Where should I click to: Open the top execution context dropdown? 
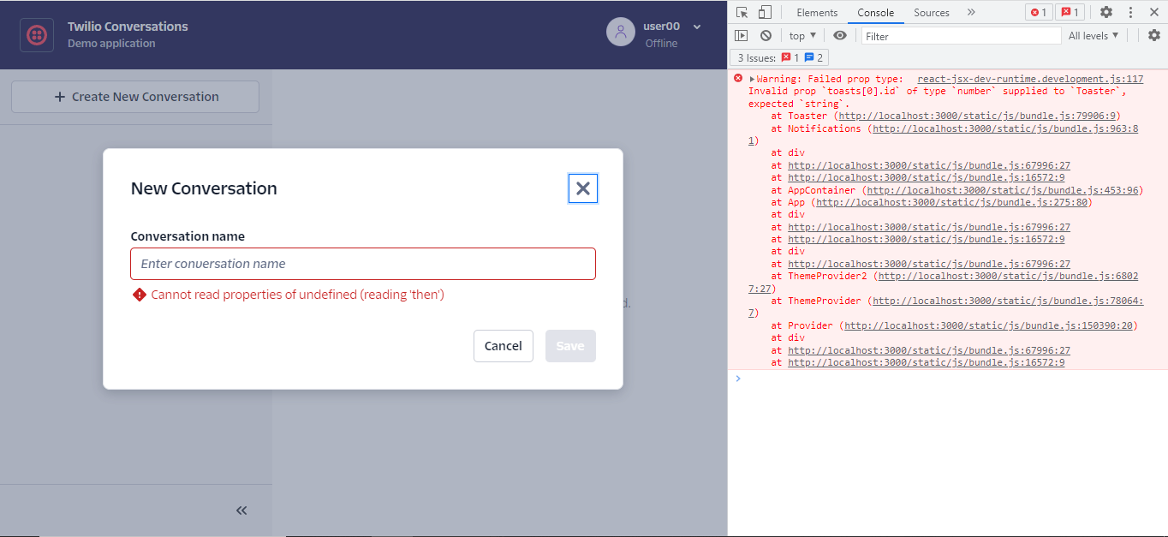[x=802, y=35]
